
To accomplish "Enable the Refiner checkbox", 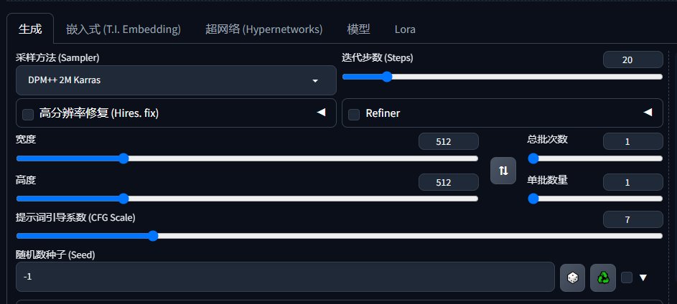I will coord(354,114).
